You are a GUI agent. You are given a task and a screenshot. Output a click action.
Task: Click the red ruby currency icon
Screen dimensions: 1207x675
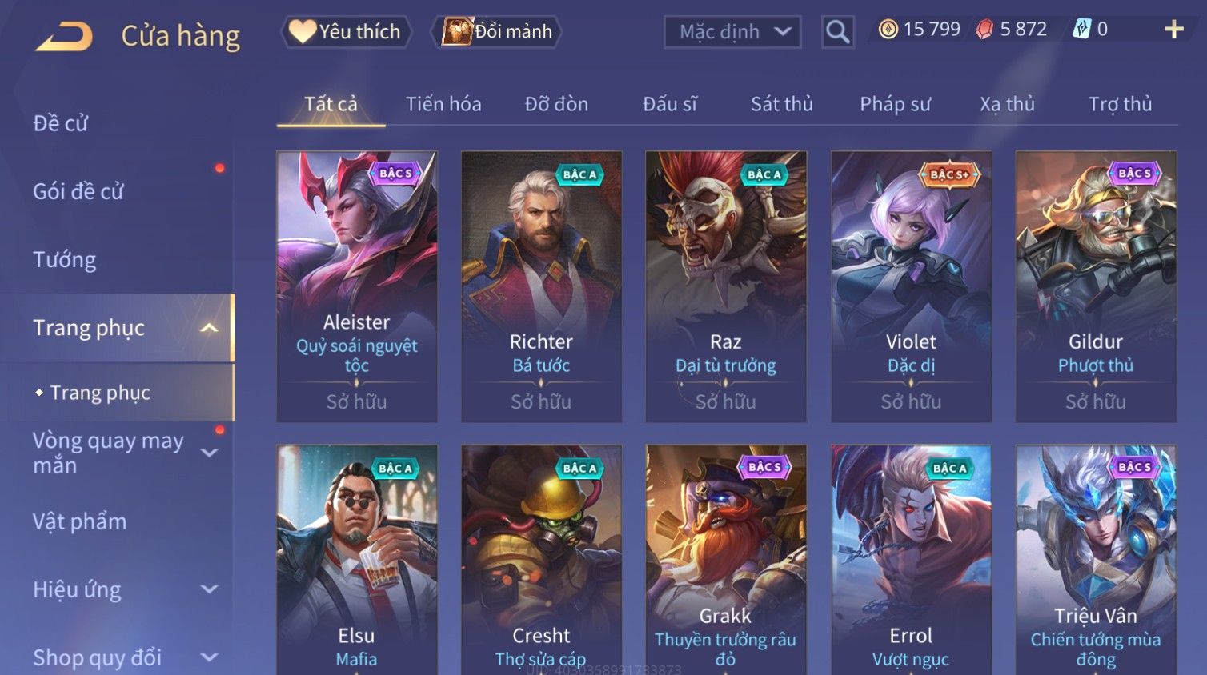point(984,30)
